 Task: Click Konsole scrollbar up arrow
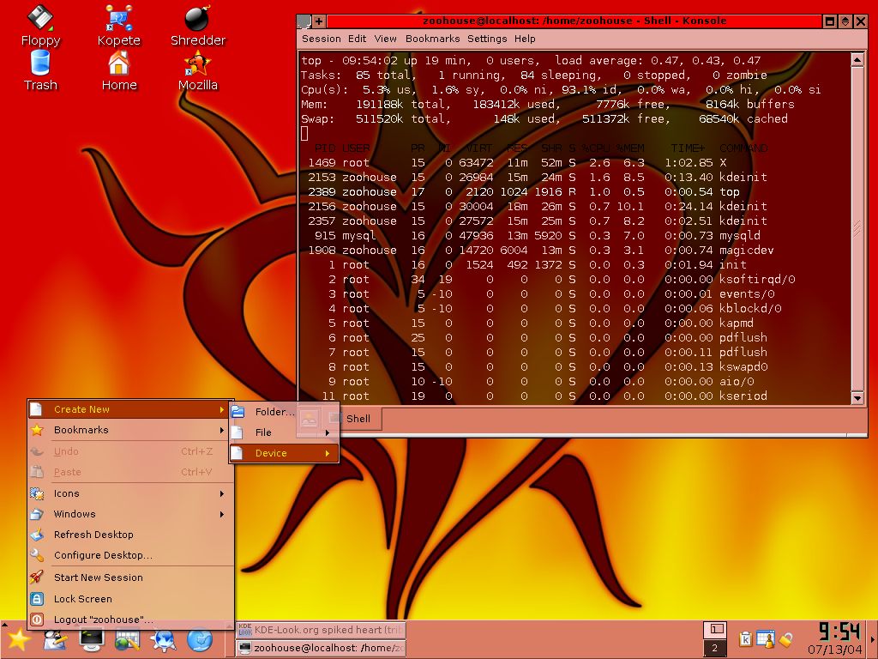[857, 59]
